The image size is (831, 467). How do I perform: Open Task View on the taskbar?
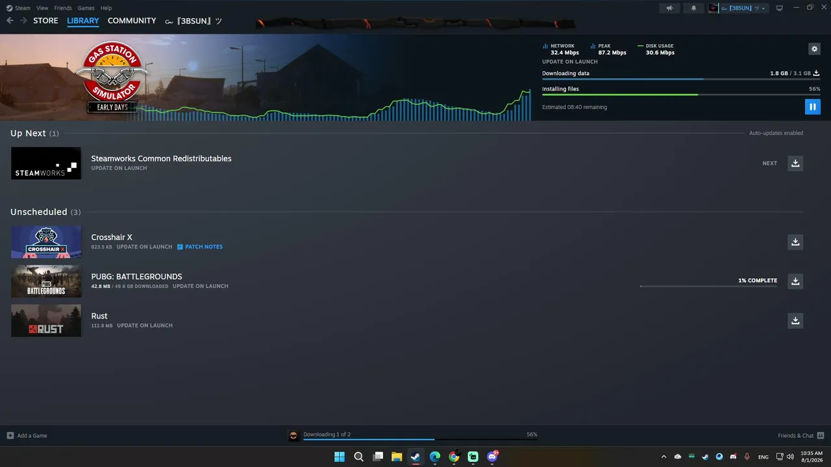click(378, 457)
